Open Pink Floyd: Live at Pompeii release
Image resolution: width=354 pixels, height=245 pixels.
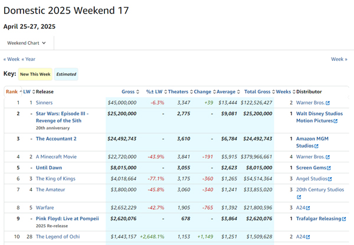coord(67,218)
